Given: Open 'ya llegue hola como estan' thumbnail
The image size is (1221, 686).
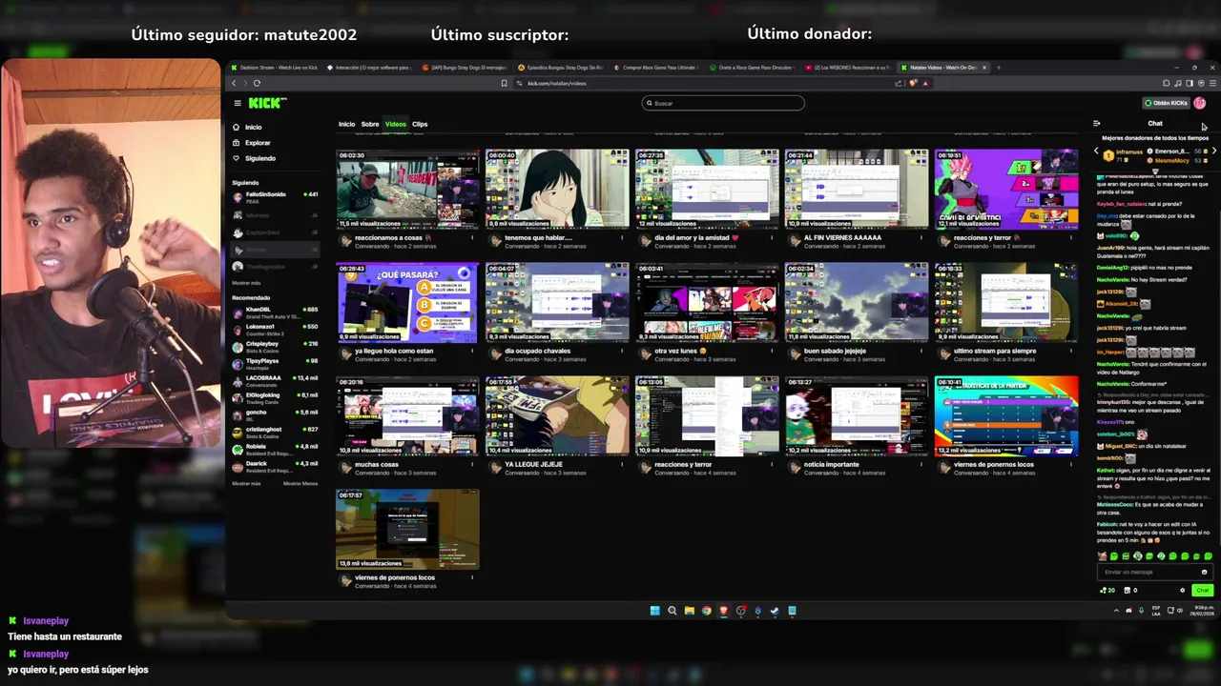Looking at the screenshot, I should [407, 302].
